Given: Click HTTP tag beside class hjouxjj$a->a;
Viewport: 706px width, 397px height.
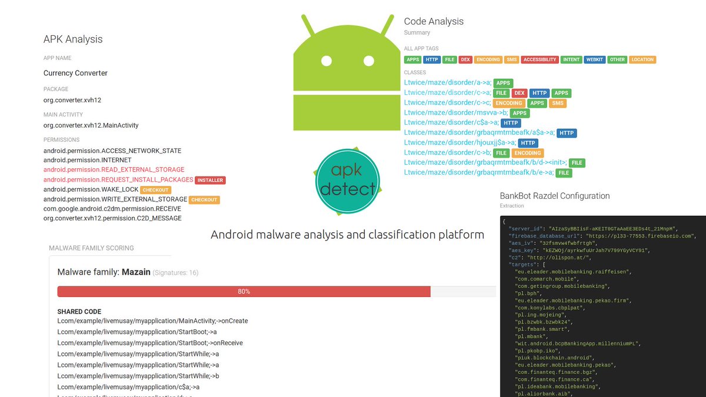Looking at the screenshot, I should [528, 143].
